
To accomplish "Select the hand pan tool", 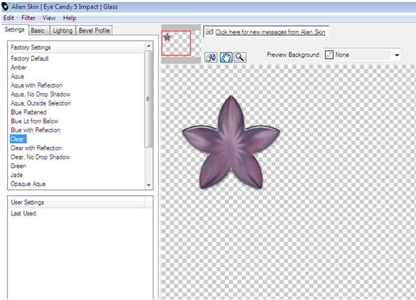I will [x=226, y=57].
